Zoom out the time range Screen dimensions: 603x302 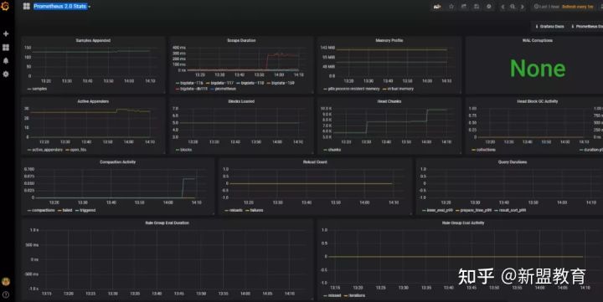tap(513, 7)
